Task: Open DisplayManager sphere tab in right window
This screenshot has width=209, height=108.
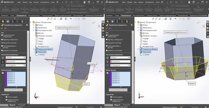Action: click(x=127, y=21)
